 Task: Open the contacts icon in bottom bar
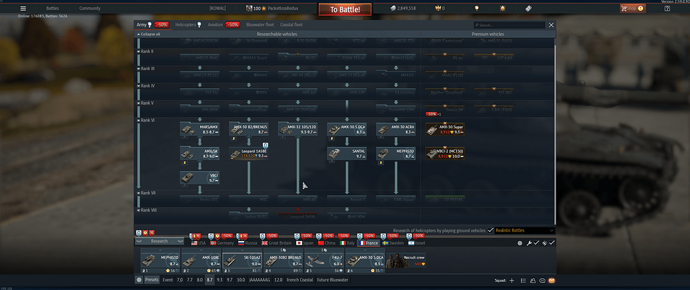pos(533,280)
